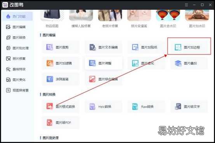Select the 图片加水印 thumbnail

coord(197,15)
